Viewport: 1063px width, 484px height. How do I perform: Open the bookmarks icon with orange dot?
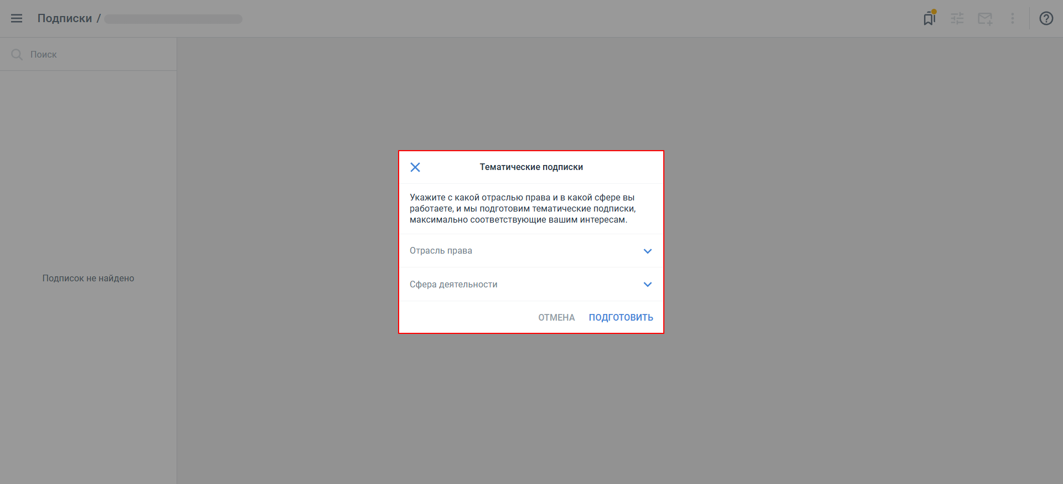pos(930,18)
